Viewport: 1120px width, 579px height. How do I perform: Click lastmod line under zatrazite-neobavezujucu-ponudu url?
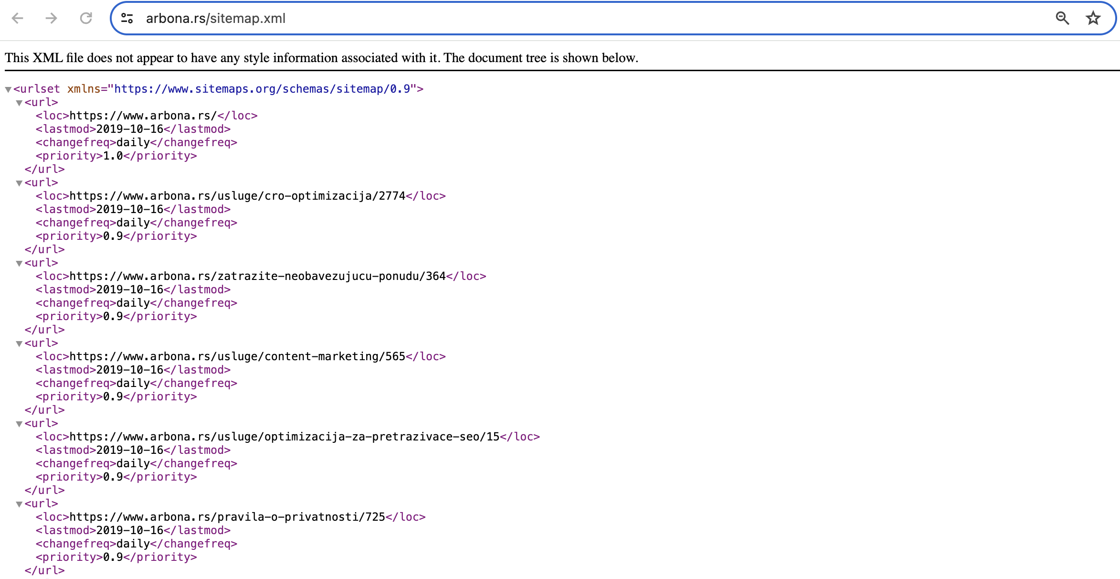[x=133, y=289]
